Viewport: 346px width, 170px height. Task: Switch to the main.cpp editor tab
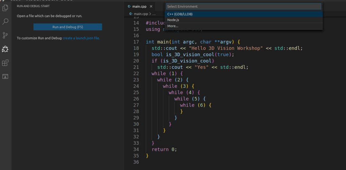tap(139, 6)
